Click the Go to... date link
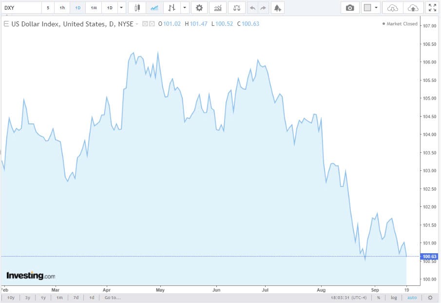The height and width of the screenshot is (303, 441). (x=112, y=297)
